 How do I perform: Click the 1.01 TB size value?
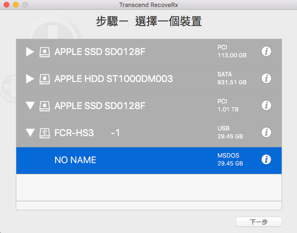point(228,110)
